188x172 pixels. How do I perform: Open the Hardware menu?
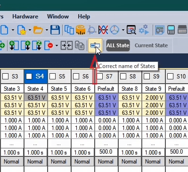click(25, 17)
